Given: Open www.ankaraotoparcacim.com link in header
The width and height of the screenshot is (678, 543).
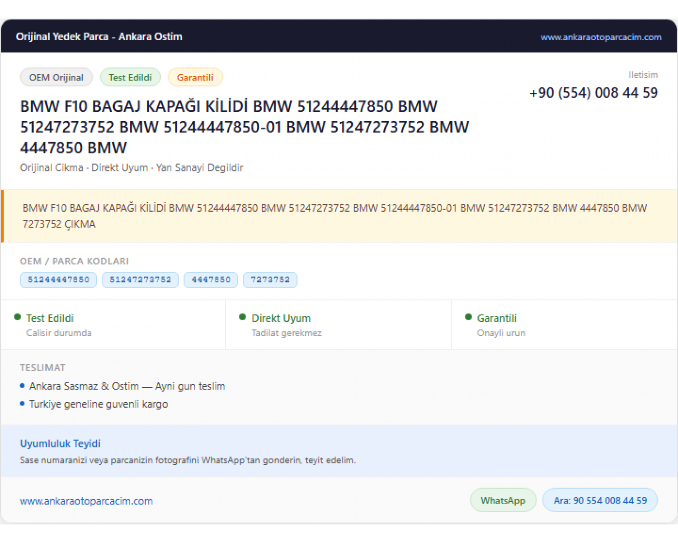Looking at the screenshot, I should pyautogui.click(x=601, y=37).
